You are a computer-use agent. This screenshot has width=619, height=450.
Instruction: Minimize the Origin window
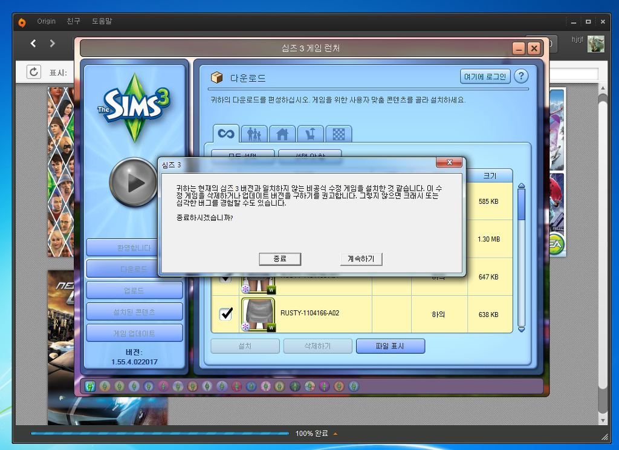[574, 22]
